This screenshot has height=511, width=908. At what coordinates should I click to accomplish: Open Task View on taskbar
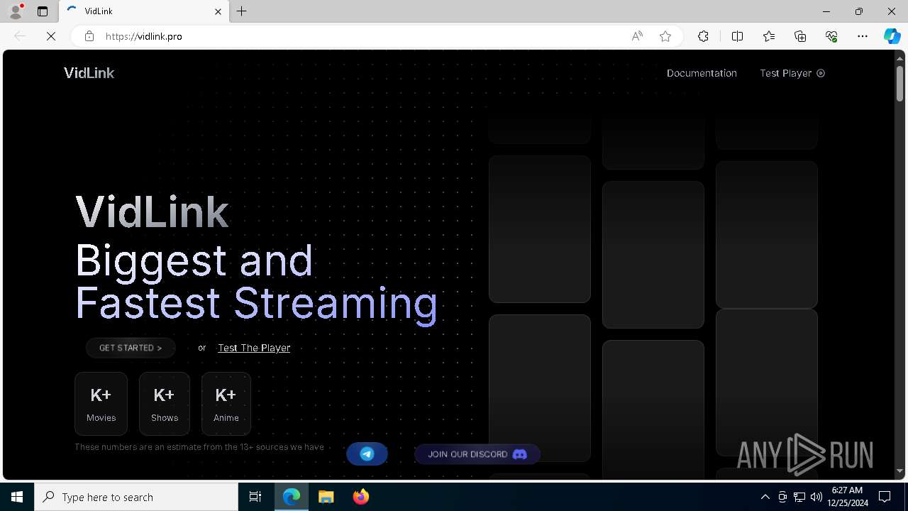255,497
